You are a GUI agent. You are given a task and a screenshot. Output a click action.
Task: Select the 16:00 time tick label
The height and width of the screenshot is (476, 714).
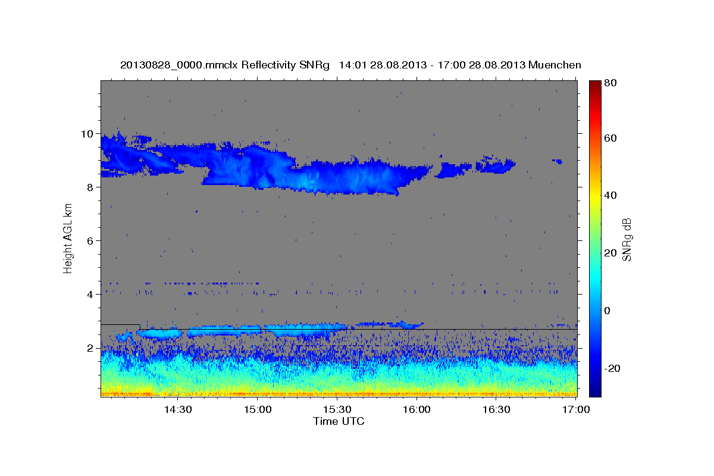click(x=416, y=410)
